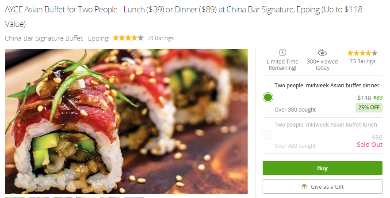Click the clock icon above Limited Time Remaining
The image size is (390, 198).
click(282, 52)
